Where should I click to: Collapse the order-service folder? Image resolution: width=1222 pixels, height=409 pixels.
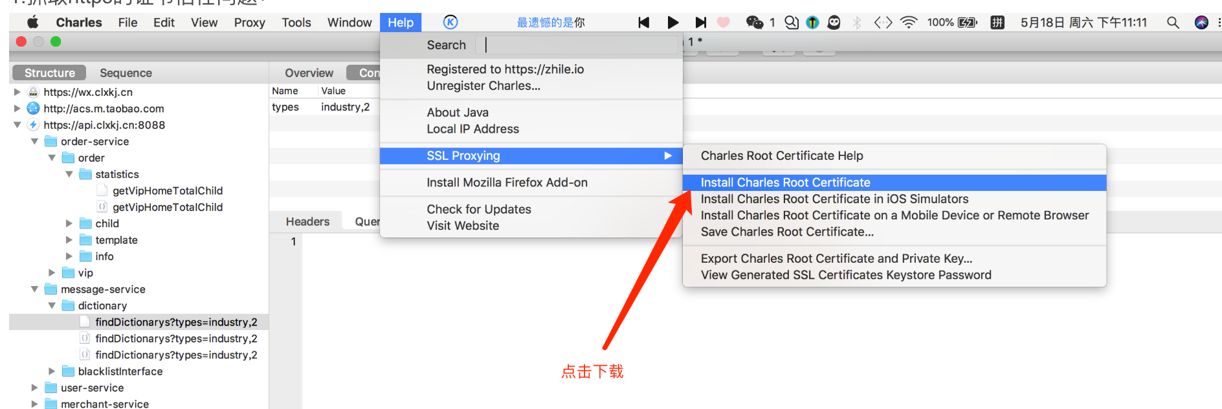pos(34,141)
